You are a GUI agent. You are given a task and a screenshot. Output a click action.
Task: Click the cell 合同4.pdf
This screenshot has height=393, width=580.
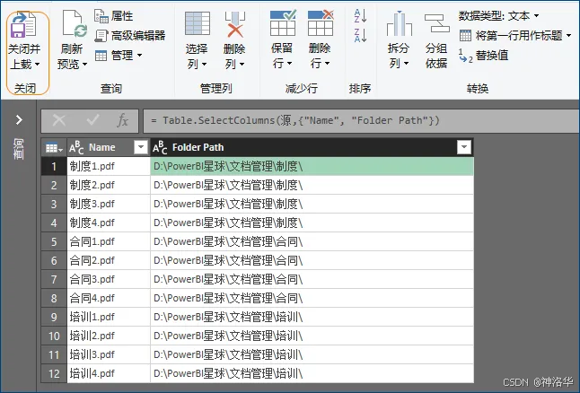[109, 299]
